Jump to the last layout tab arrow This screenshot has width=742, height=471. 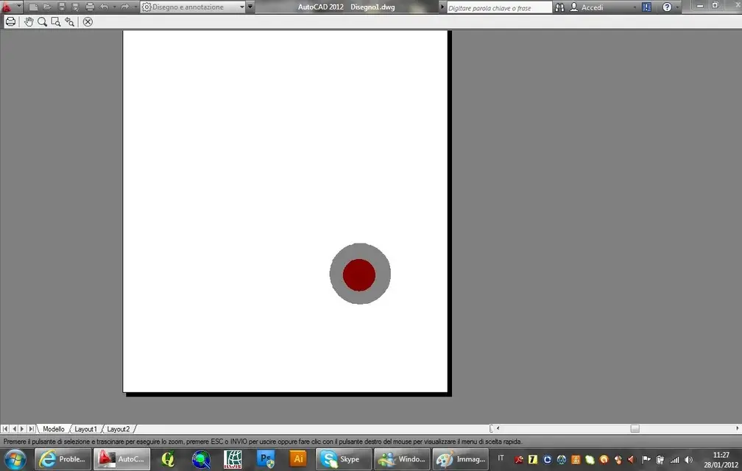(31, 429)
